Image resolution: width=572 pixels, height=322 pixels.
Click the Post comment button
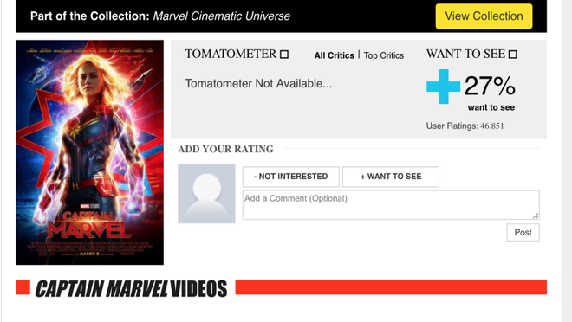[523, 232]
